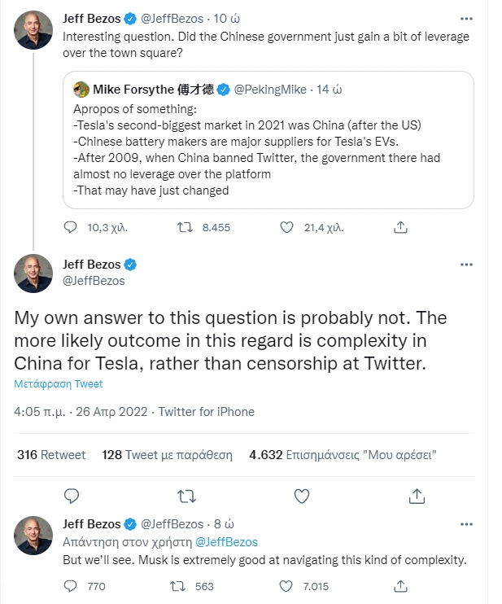Image resolution: width=502 pixels, height=604 pixels.
Task: Open more options on the bottom reply
Action: [465, 524]
